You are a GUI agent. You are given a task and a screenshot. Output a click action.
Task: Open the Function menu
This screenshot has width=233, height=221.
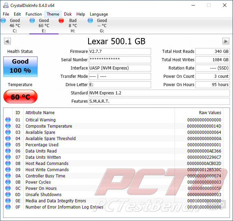coord(34,14)
